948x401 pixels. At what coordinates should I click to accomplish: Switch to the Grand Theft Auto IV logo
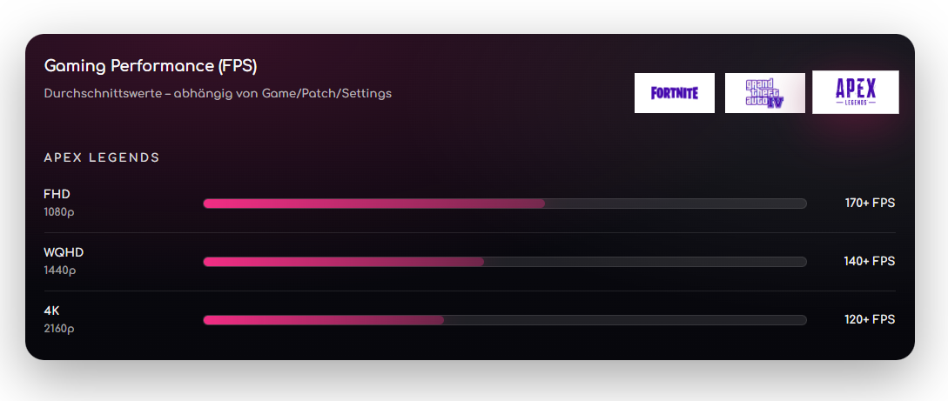click(x=764, y=93)
